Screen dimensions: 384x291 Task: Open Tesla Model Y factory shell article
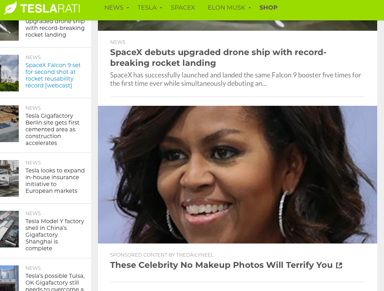point(55,235)
